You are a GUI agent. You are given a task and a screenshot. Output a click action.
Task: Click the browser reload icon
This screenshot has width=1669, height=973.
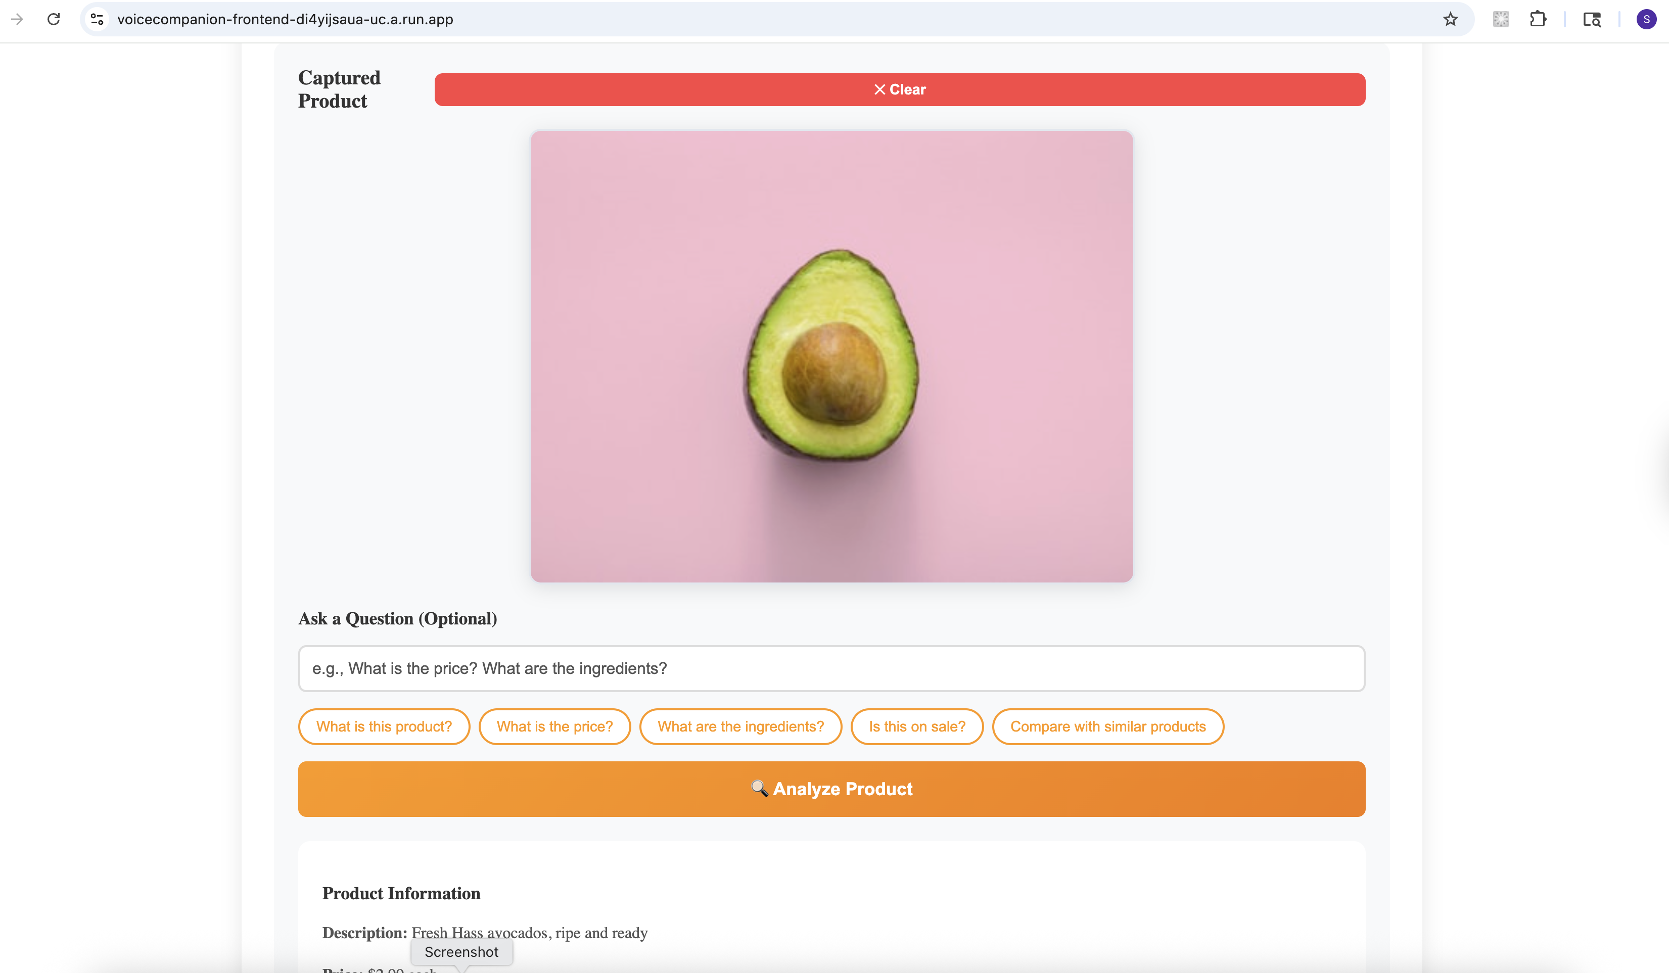pos(54,19)
